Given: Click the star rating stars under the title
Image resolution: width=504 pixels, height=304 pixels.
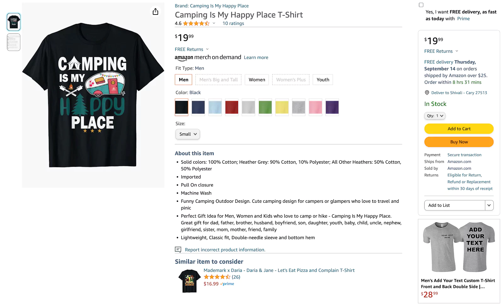Looking at the screenshot, I should point(195,23).
